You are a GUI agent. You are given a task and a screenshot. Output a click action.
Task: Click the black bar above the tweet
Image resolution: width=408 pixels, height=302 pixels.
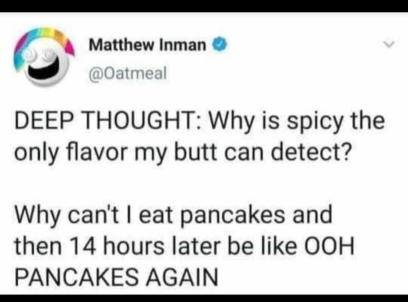click(x=204, y=6)
